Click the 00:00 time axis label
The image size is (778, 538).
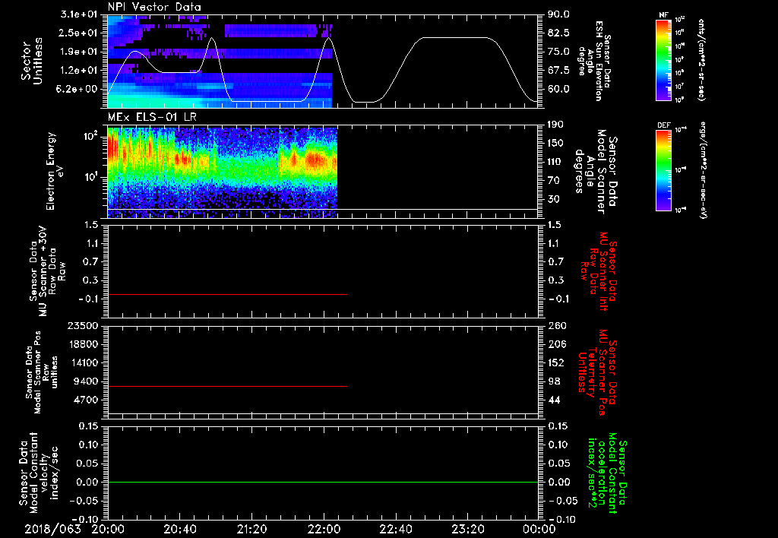pyautogui.click(x=539, y=529)
